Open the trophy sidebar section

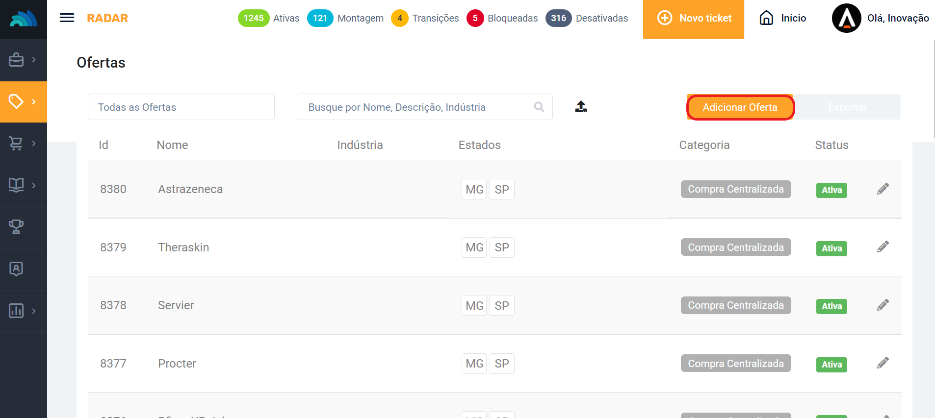(16, 227)
